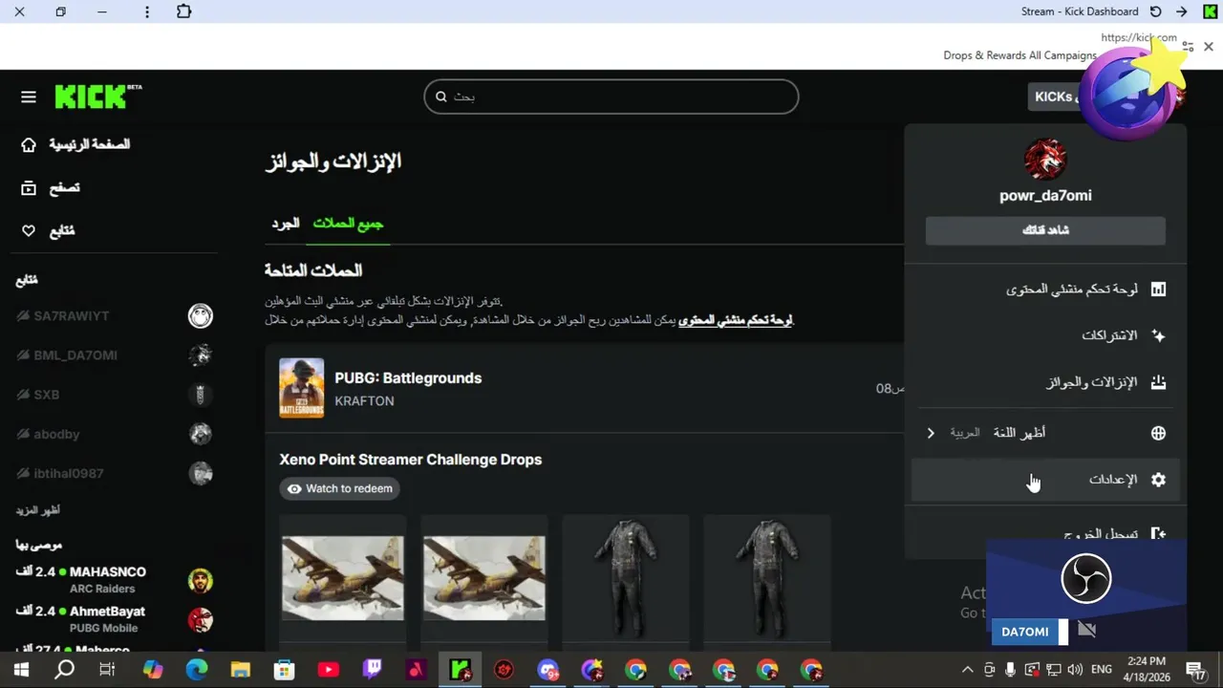Click the globe language icon
Screen dimensions: 1223x688
click(x=1158, y=433)
